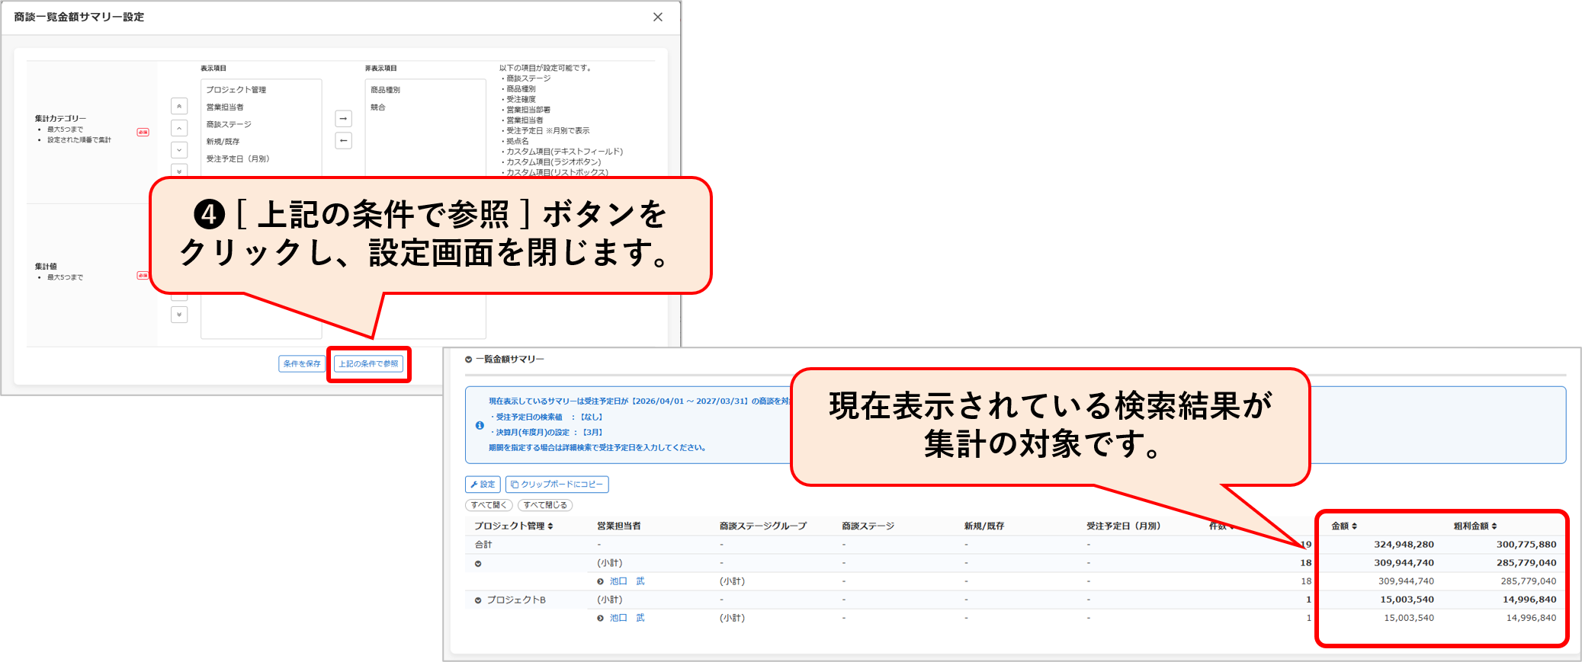
Task: Open 池口 武 link in 14,996,840 row
Action: coord(627,618)
